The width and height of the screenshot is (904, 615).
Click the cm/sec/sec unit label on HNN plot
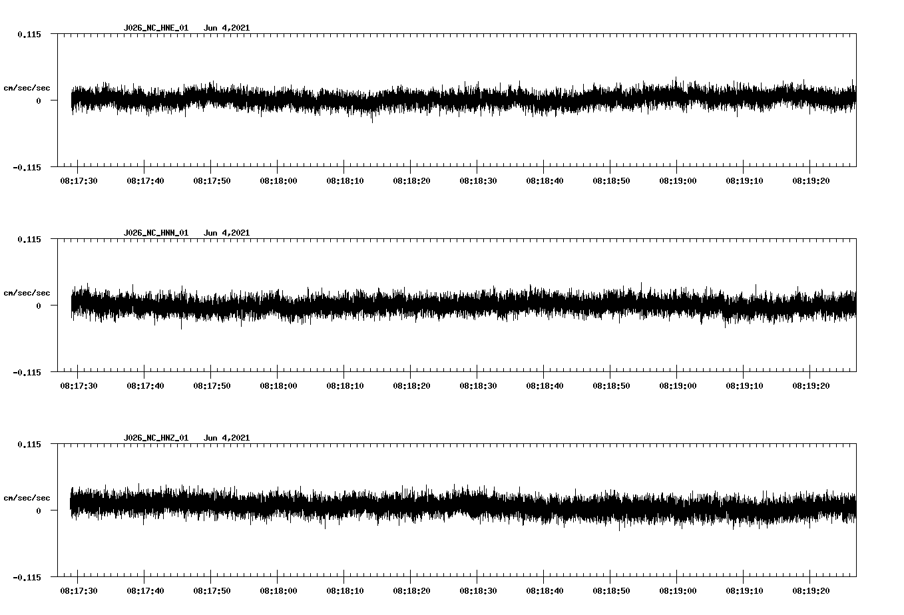pos(27,293)
